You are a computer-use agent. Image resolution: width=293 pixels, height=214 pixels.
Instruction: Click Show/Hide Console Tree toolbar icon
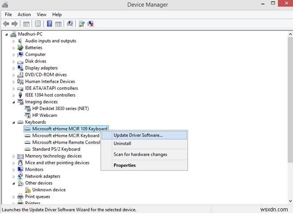26,24
